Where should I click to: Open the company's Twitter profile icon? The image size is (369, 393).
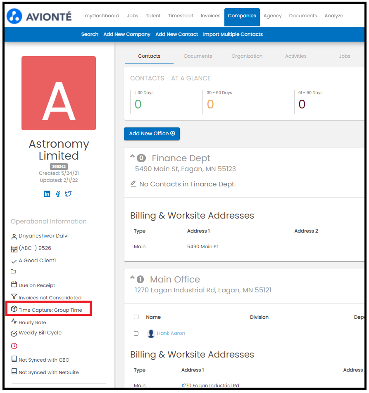(x=68, y=194)
